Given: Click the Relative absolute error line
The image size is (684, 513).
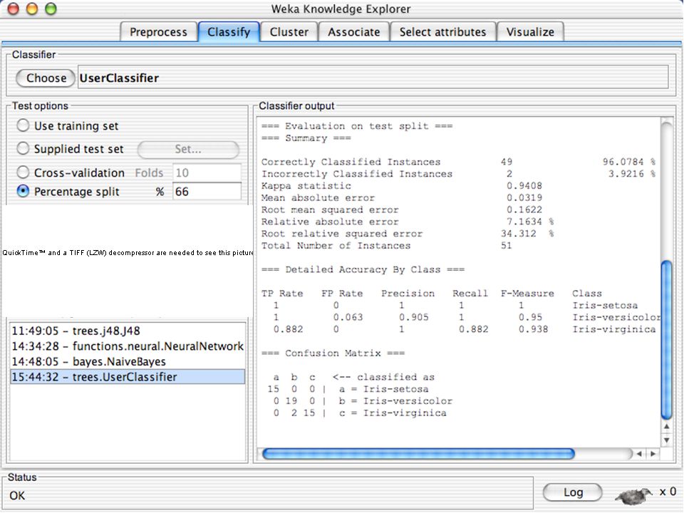Looking at the screenshot, I should click(x=408, y=222).
